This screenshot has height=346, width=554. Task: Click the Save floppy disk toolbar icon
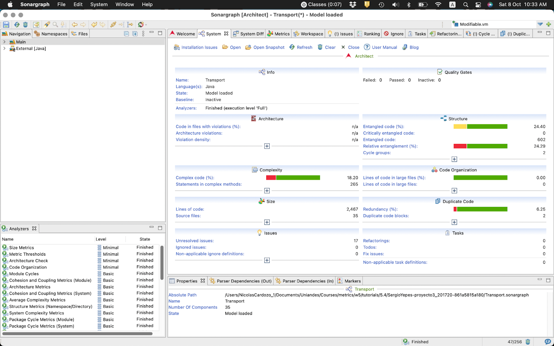pyautogui.click(x=6, y=25)
